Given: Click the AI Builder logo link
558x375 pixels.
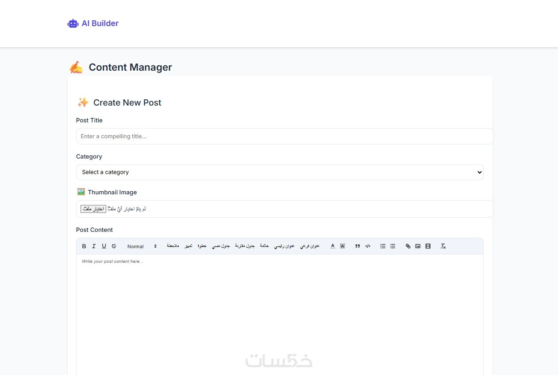Looking at the screenshot, I should click(93, 23).
